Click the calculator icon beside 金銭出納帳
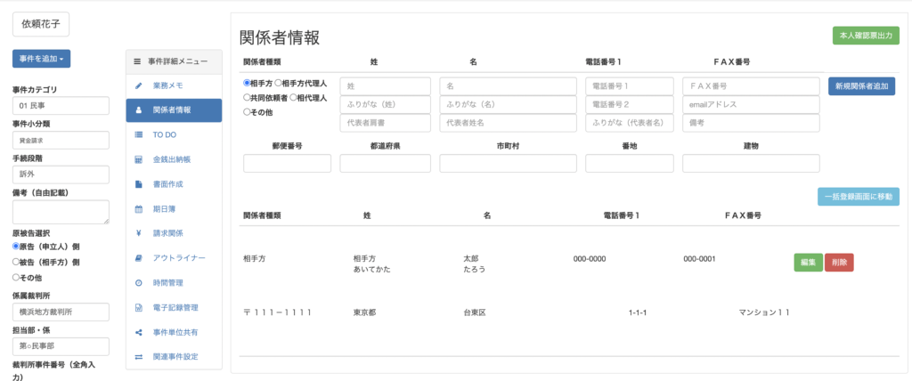 (x=138, y=159)
